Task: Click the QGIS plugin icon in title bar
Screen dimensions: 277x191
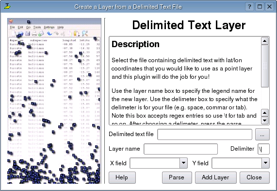Action: tap(7, 6)
